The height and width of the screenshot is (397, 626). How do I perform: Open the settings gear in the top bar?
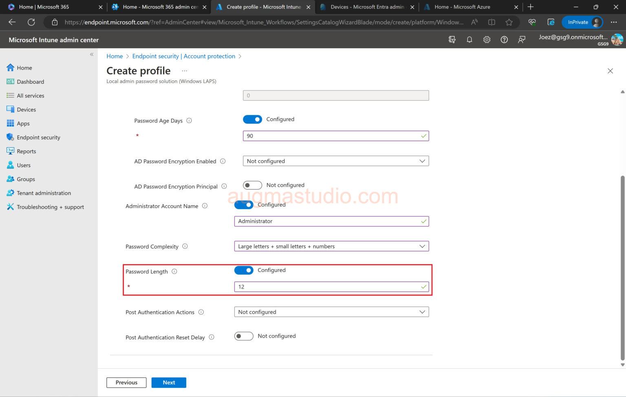pyautogui.click(x=487, y=40)
